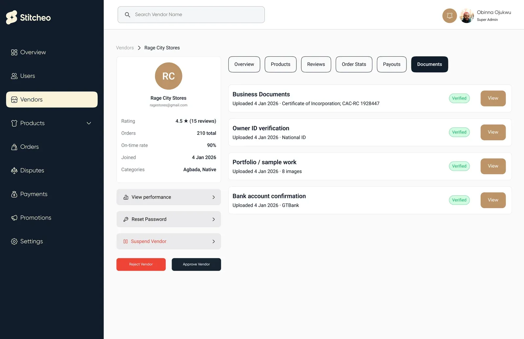Click the Rage City Stores breadcrumb text

[x=162, y=48]
